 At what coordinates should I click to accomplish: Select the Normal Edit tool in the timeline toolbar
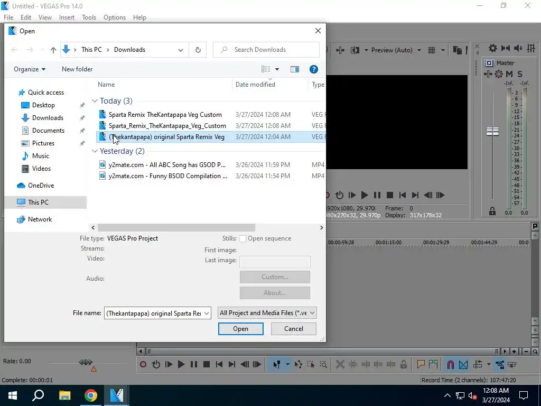(x=277, y=364)
